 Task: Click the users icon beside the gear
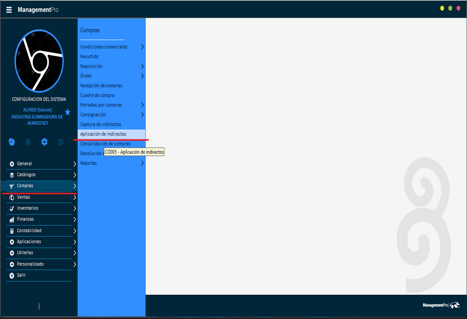pos(61,142)
